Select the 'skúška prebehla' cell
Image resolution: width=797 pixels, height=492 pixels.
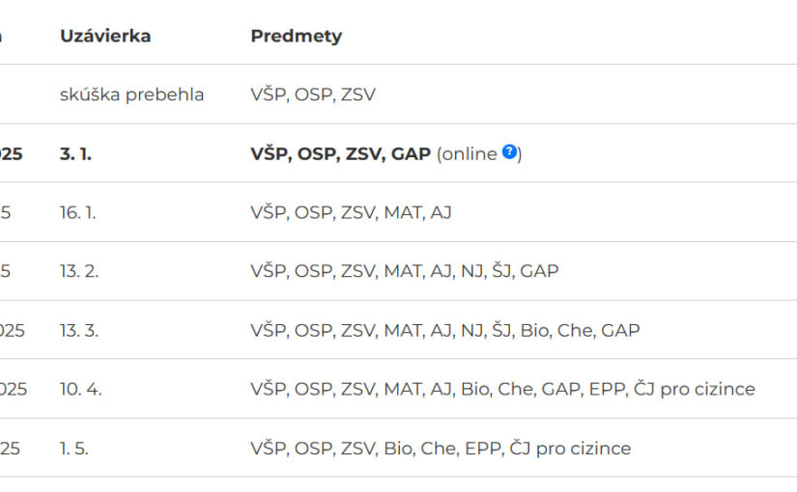[131, 95]
